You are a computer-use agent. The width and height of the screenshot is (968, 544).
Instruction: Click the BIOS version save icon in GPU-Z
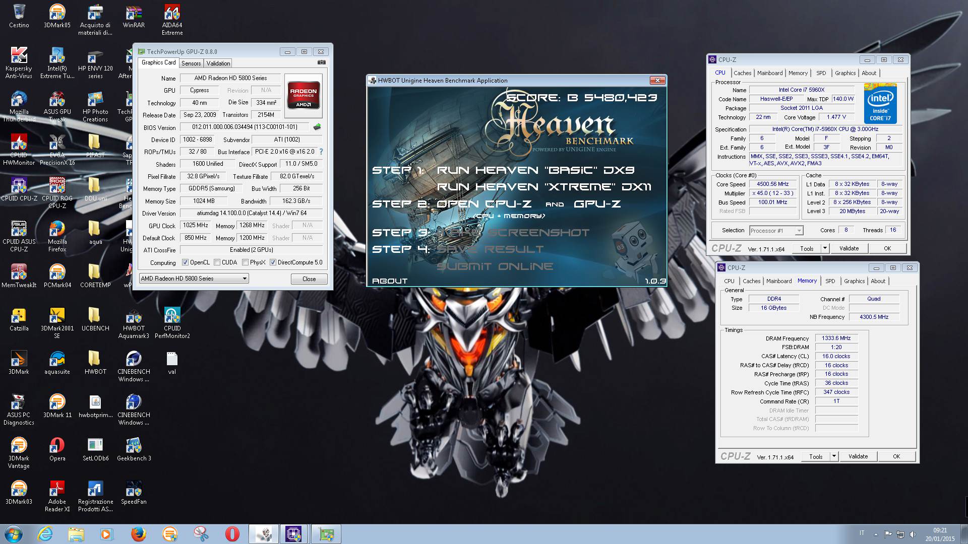pos(317,127)
